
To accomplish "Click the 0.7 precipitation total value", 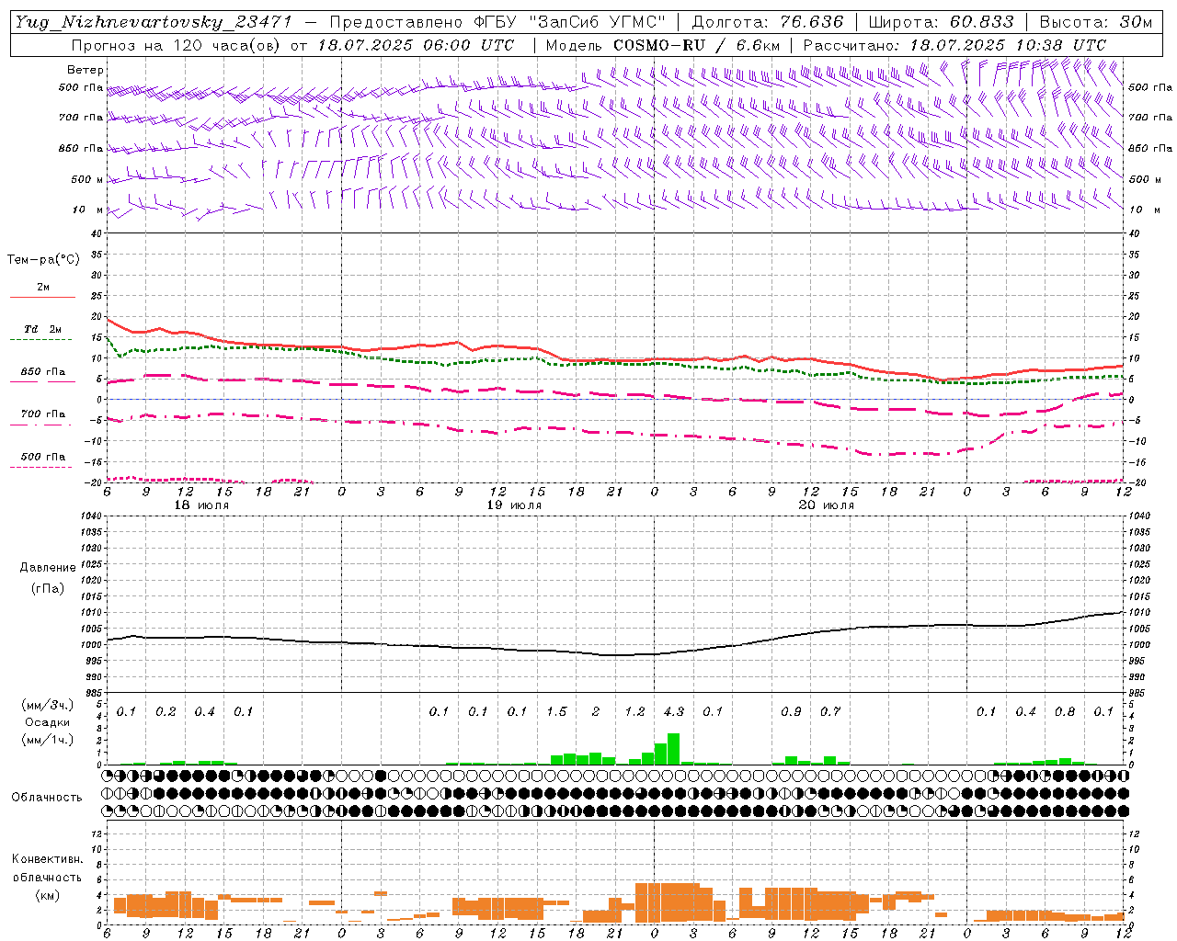I will click(830, 712).
